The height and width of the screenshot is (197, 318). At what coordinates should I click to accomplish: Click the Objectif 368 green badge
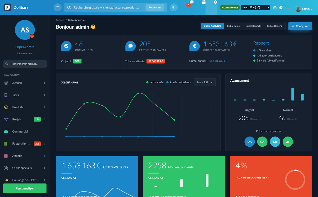pos(77,61)
